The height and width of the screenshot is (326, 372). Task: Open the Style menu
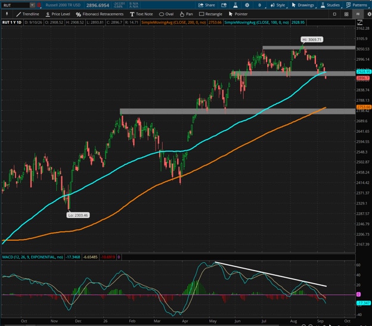[x=278, y=5]
